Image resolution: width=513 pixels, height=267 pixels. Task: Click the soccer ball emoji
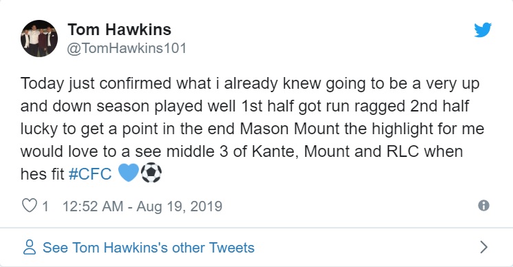[151, 173]
